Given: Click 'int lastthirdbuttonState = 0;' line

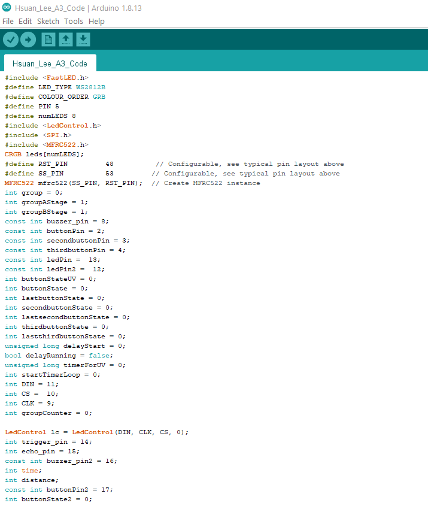Looking at the screenshot, I should click(65, 337).
